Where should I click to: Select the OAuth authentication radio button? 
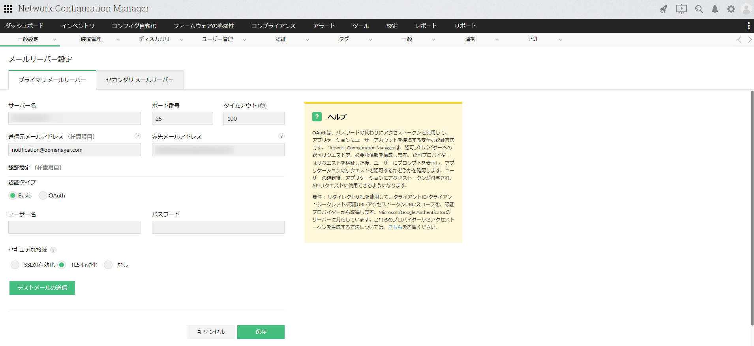pos(43,195)
